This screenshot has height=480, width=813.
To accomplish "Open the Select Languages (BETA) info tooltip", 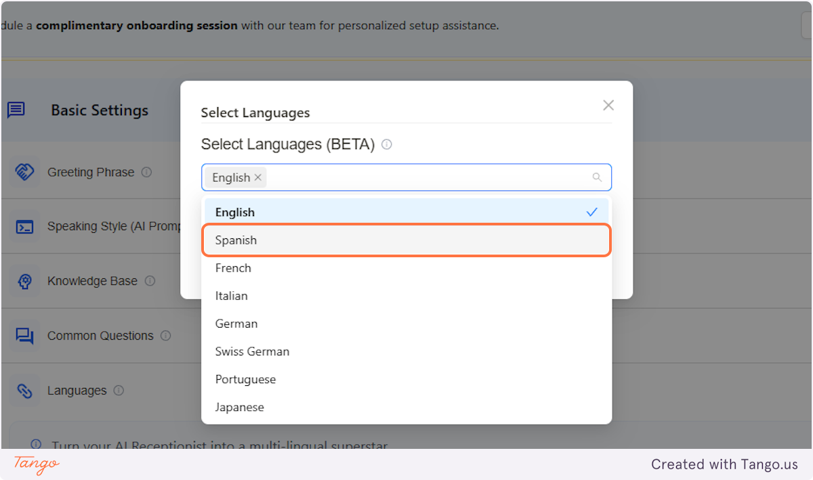I will pos(386,144).
